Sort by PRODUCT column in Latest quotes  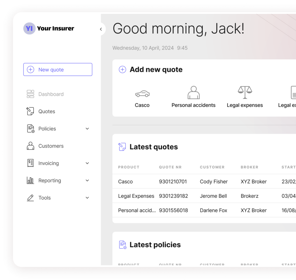coord(129,167)
